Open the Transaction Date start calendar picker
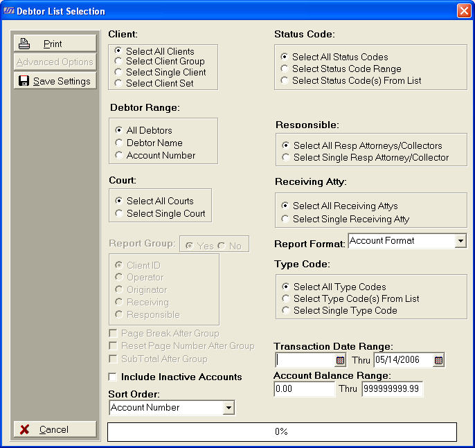The width and height of the screenshot is (475, 448). pyautogui.click(x=340, y=360)
